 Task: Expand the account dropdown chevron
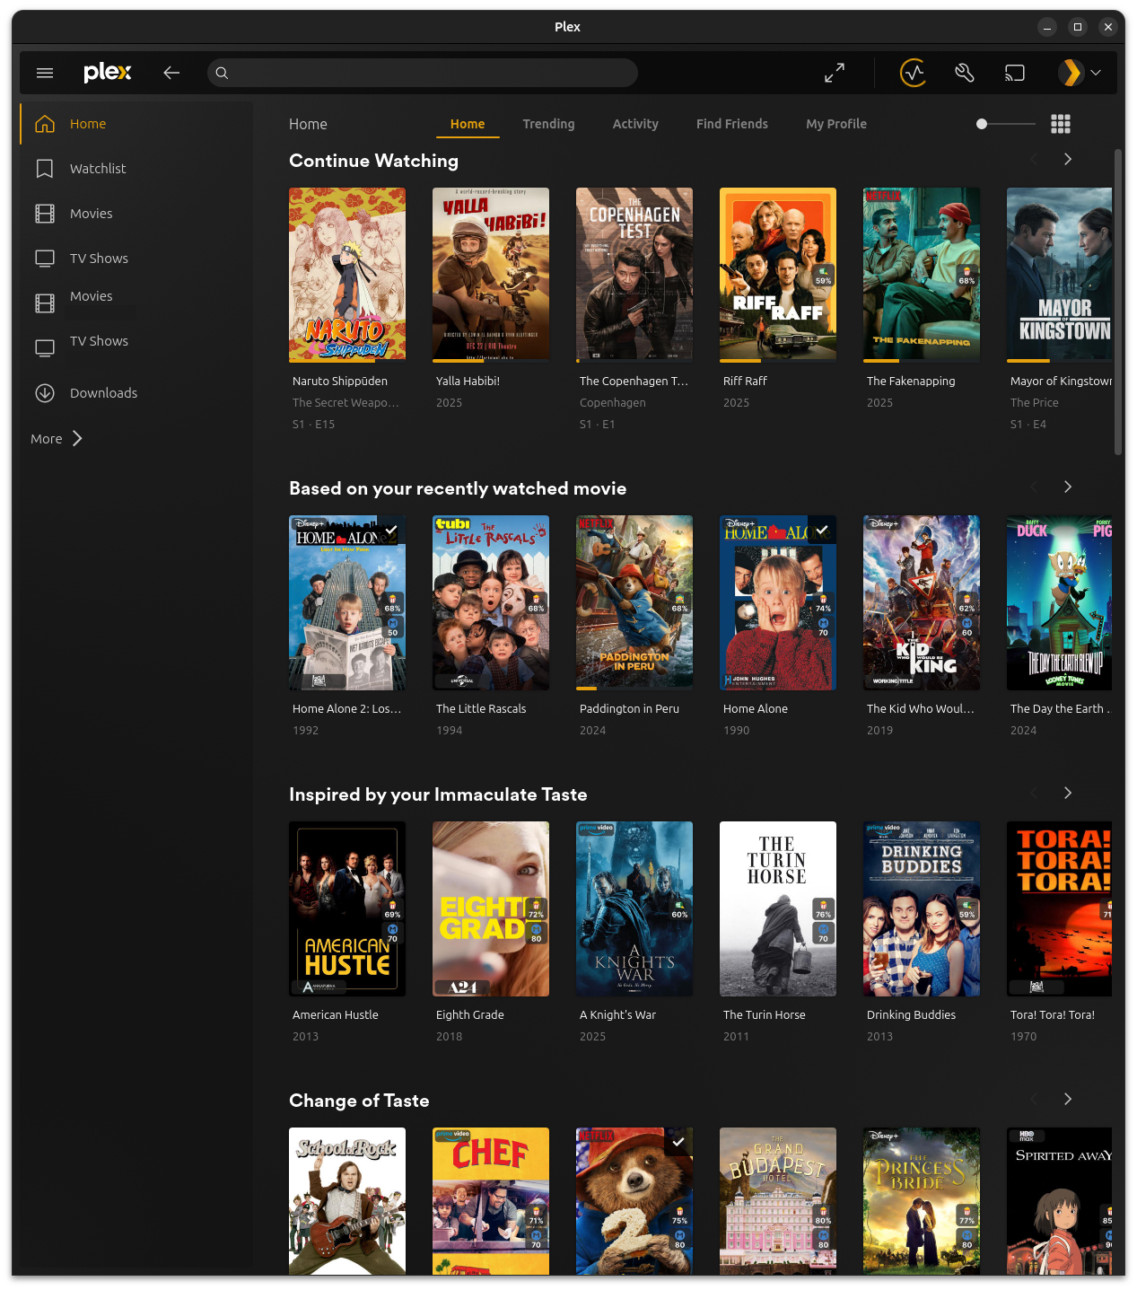[1096, 73]
